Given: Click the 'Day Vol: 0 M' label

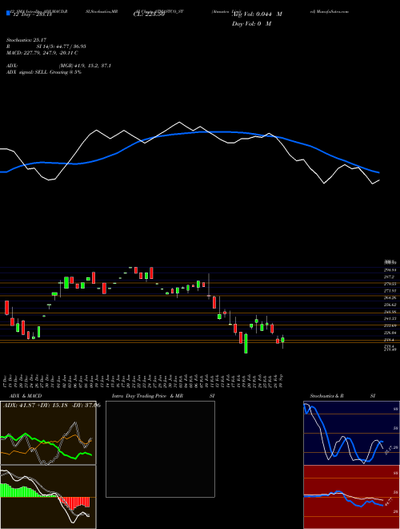Looking at the screenshot, I should (x=251, y=24).
